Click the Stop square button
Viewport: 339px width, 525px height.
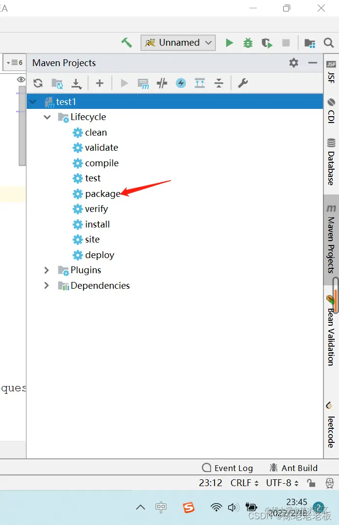(285, 43)
